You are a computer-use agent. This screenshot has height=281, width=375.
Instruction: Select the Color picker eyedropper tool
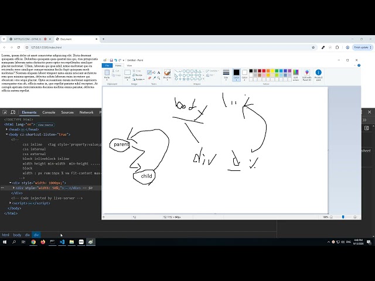[x=154, y=78]
